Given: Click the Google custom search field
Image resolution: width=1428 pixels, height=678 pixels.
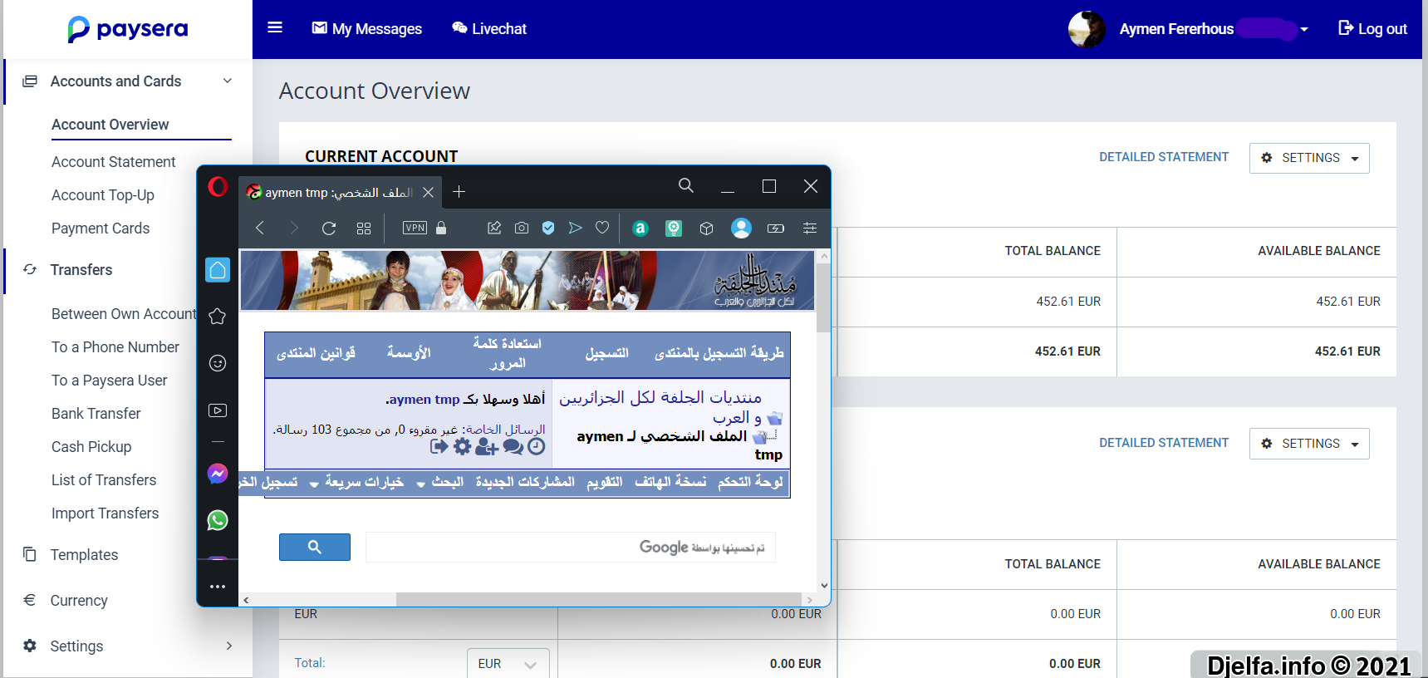Looking at the screenshot, I should point(570,547).
